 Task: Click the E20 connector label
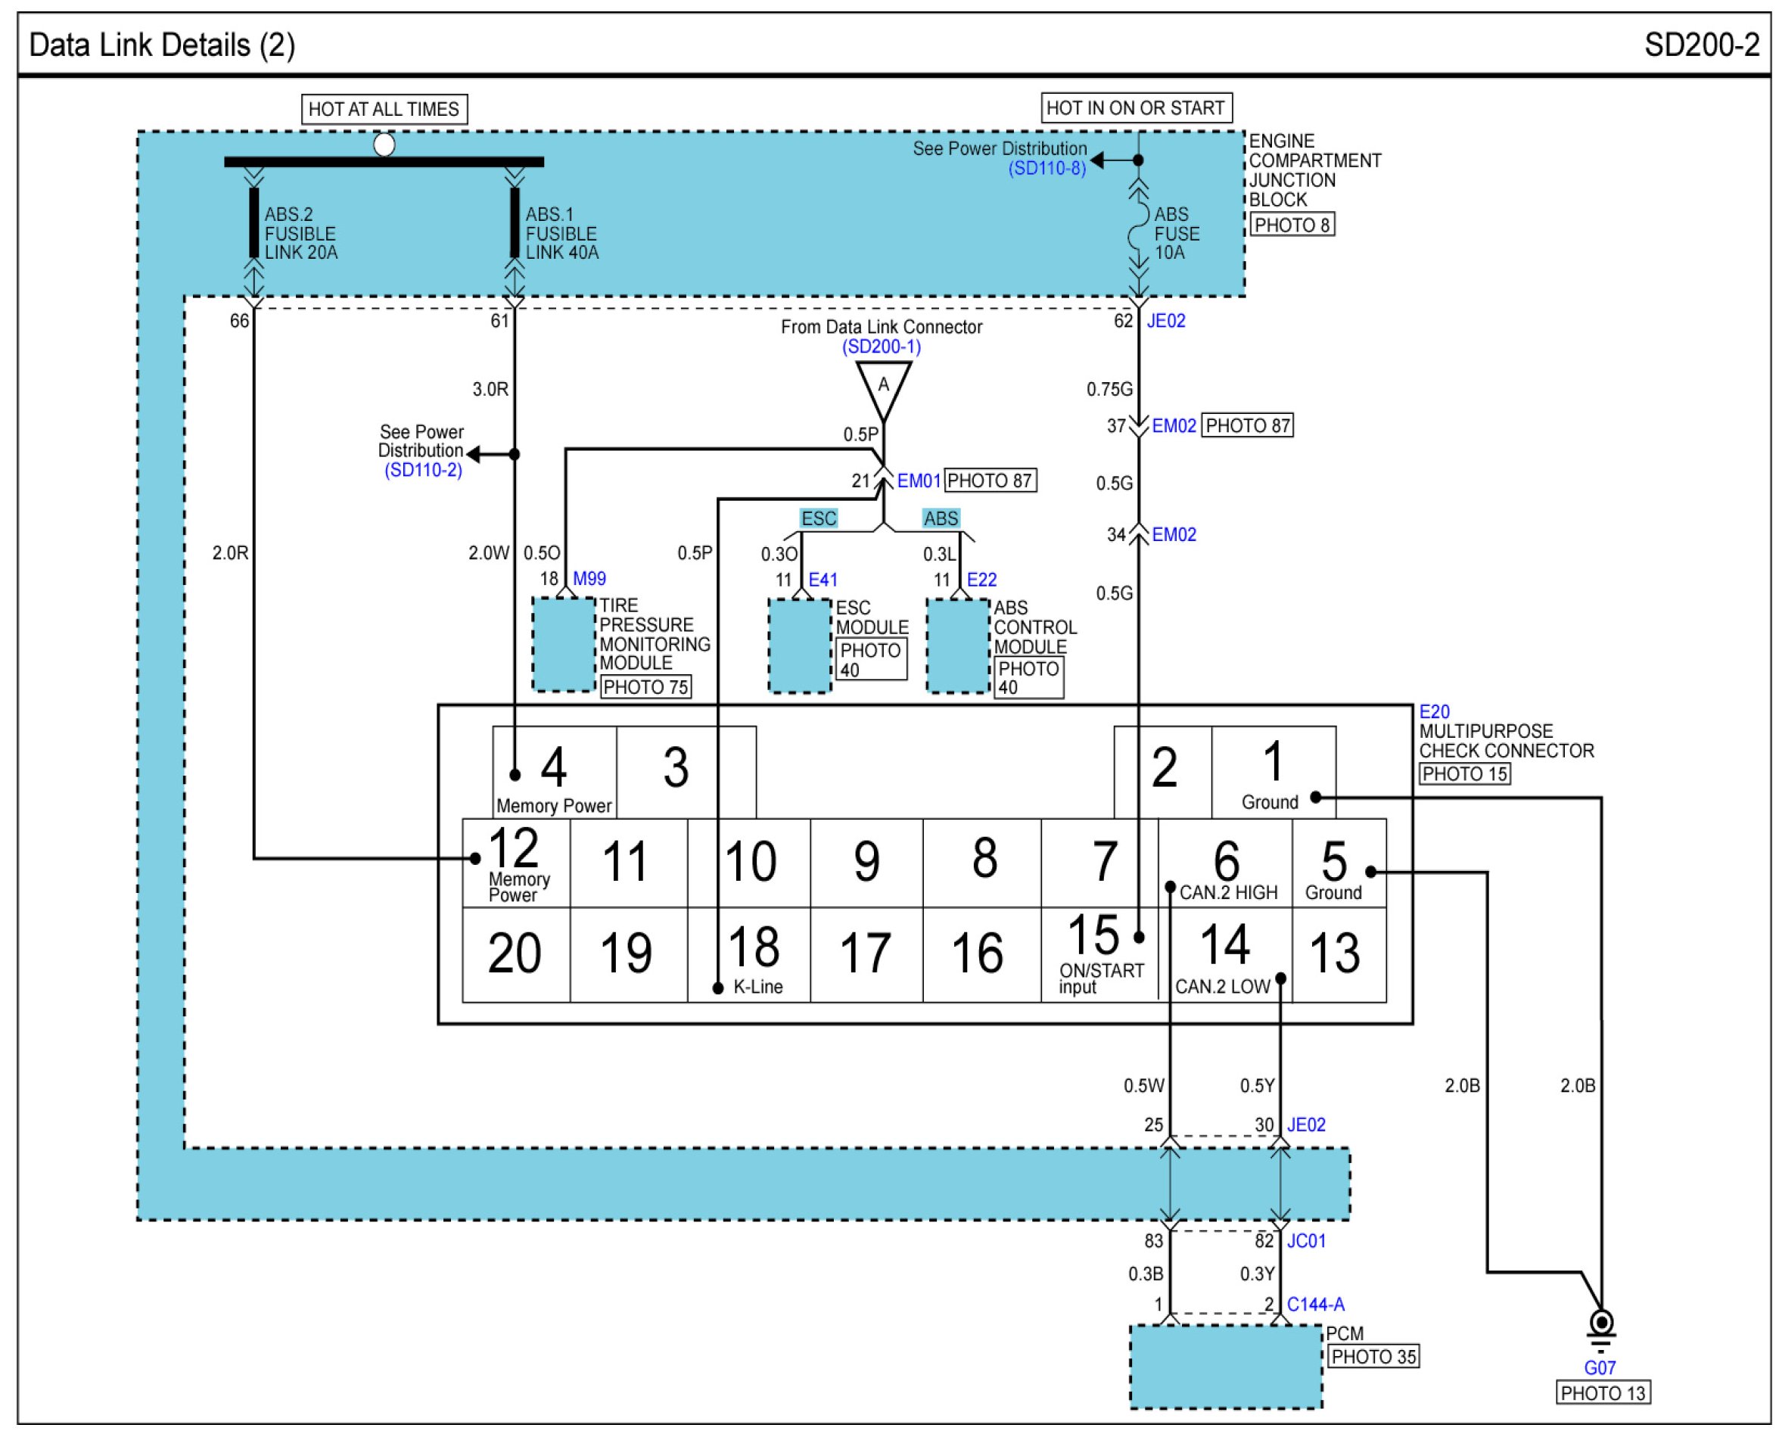tap(1434, 712)
